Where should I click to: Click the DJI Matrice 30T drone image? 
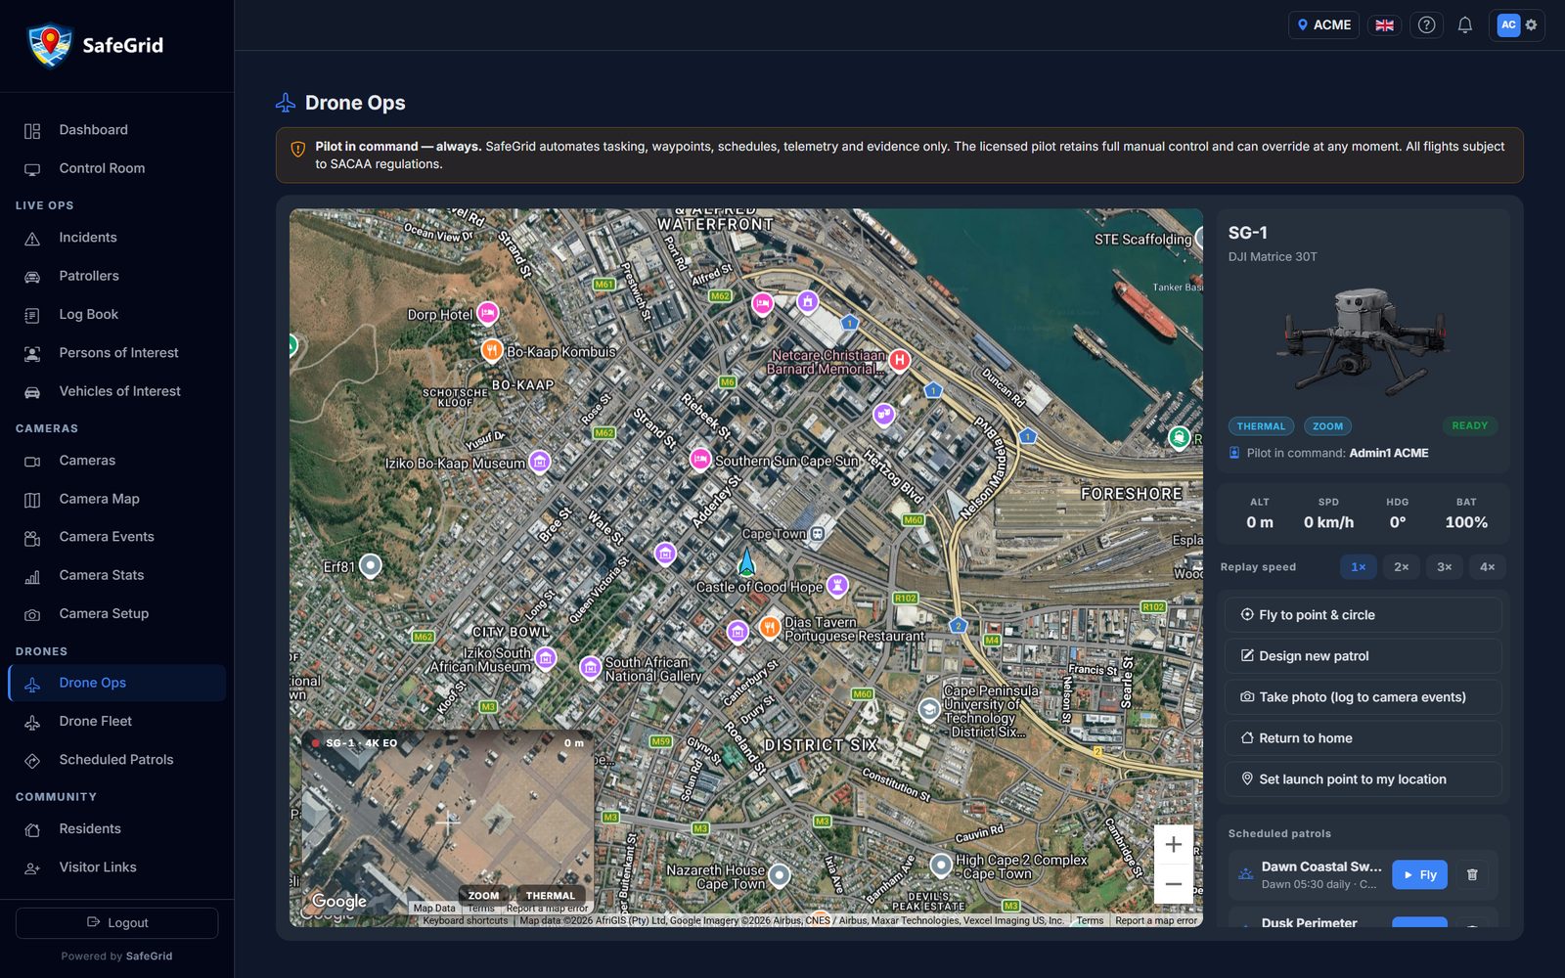(x=1364, y=341)
